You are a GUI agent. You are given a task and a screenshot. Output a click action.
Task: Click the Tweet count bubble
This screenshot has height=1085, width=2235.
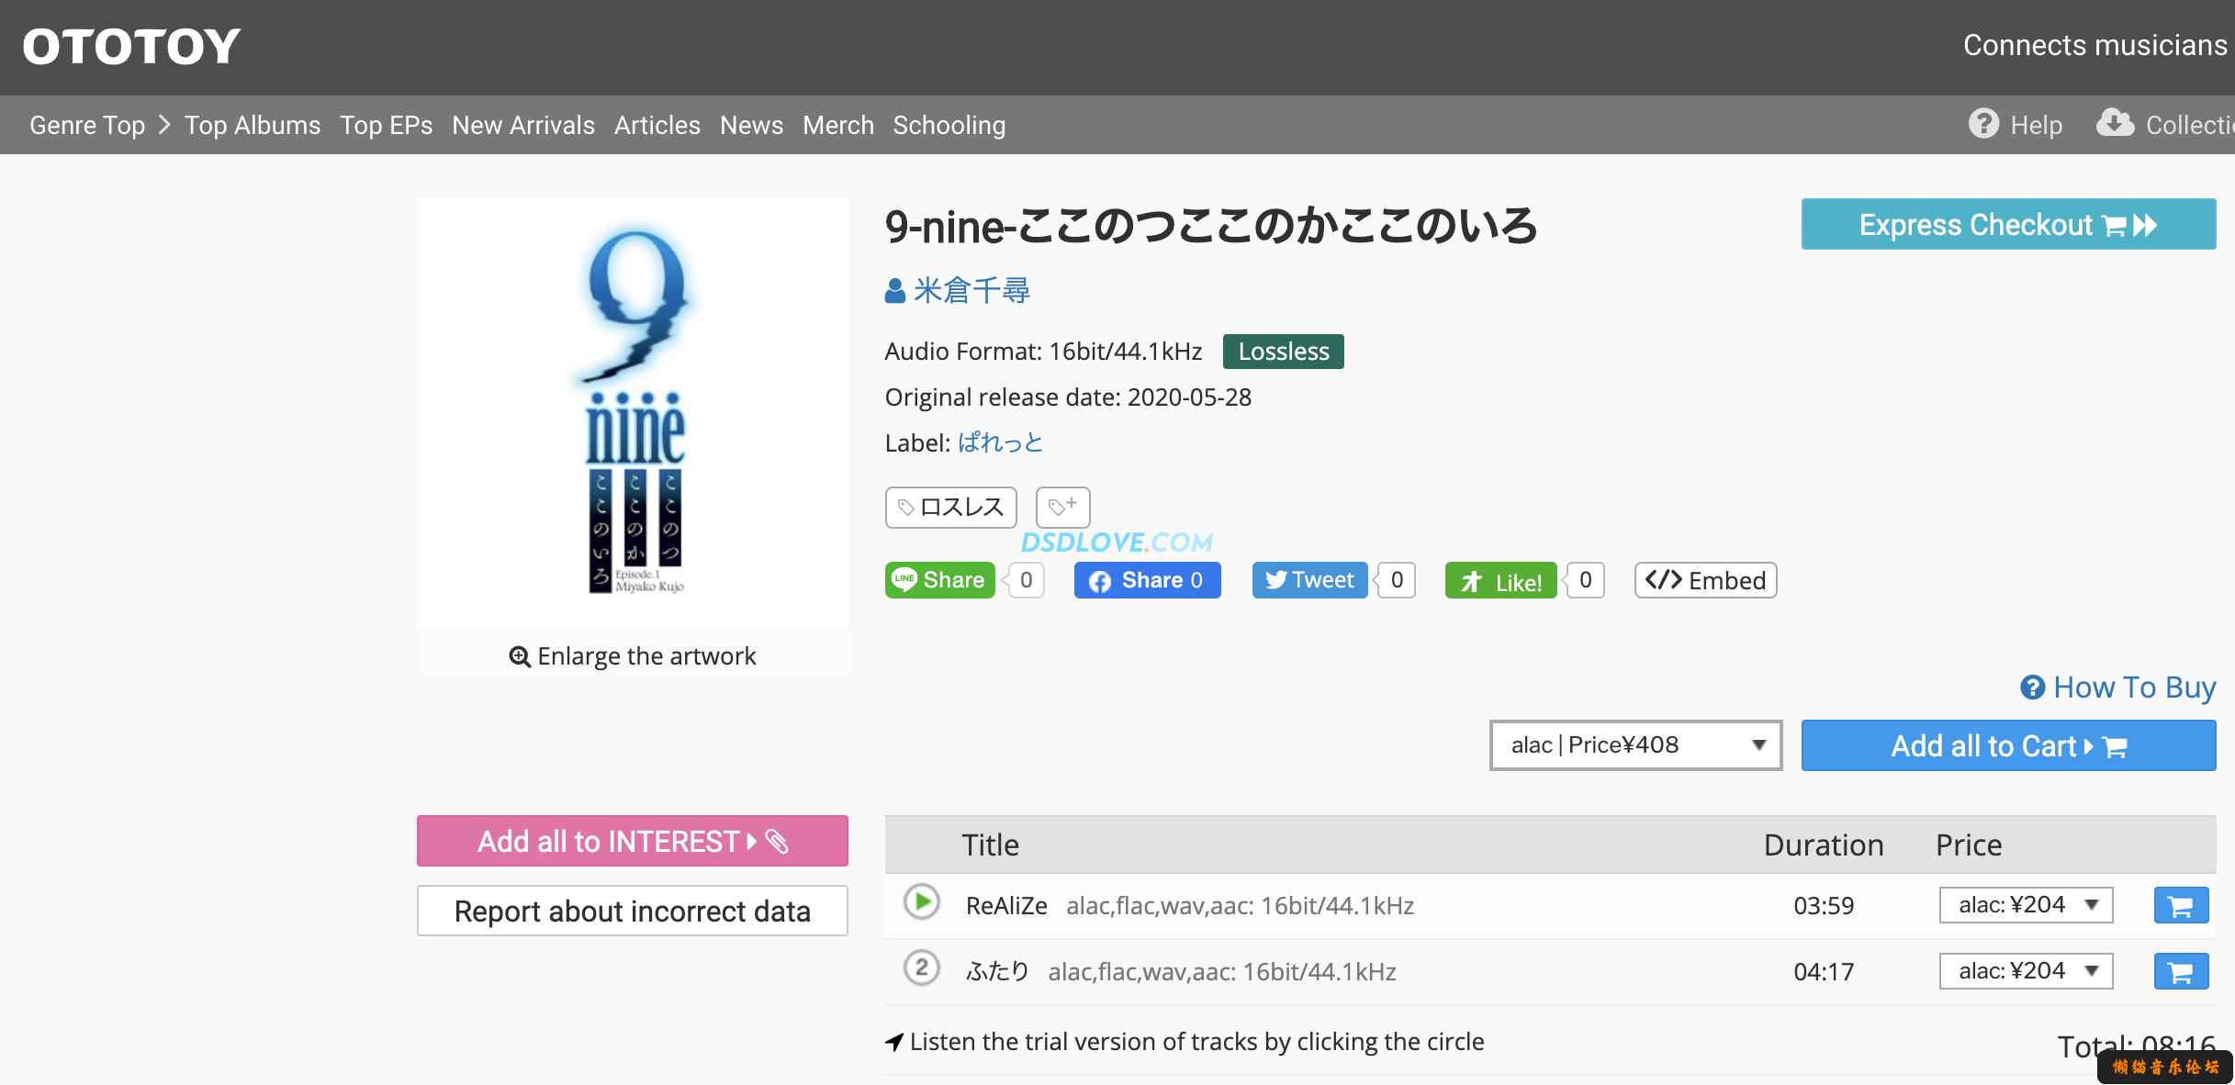pyautogui.click(x=1397, y=580)
